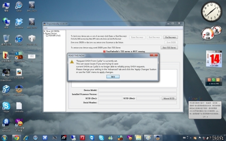
Task: Select the Dropbox desktop shortcut
Action: 19,23
